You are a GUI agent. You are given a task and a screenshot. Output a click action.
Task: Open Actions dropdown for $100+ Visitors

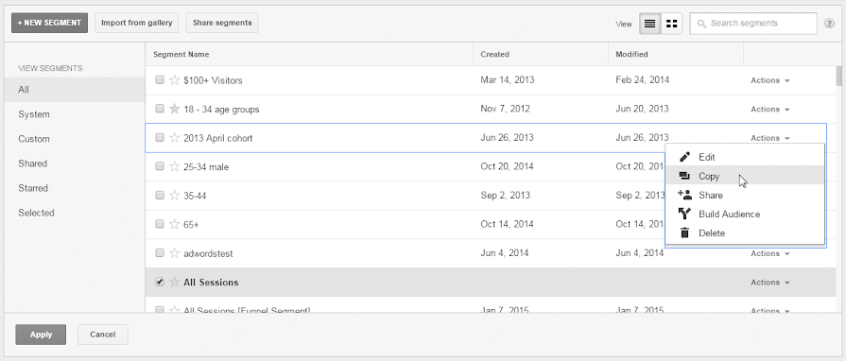[x=770, y=80]
